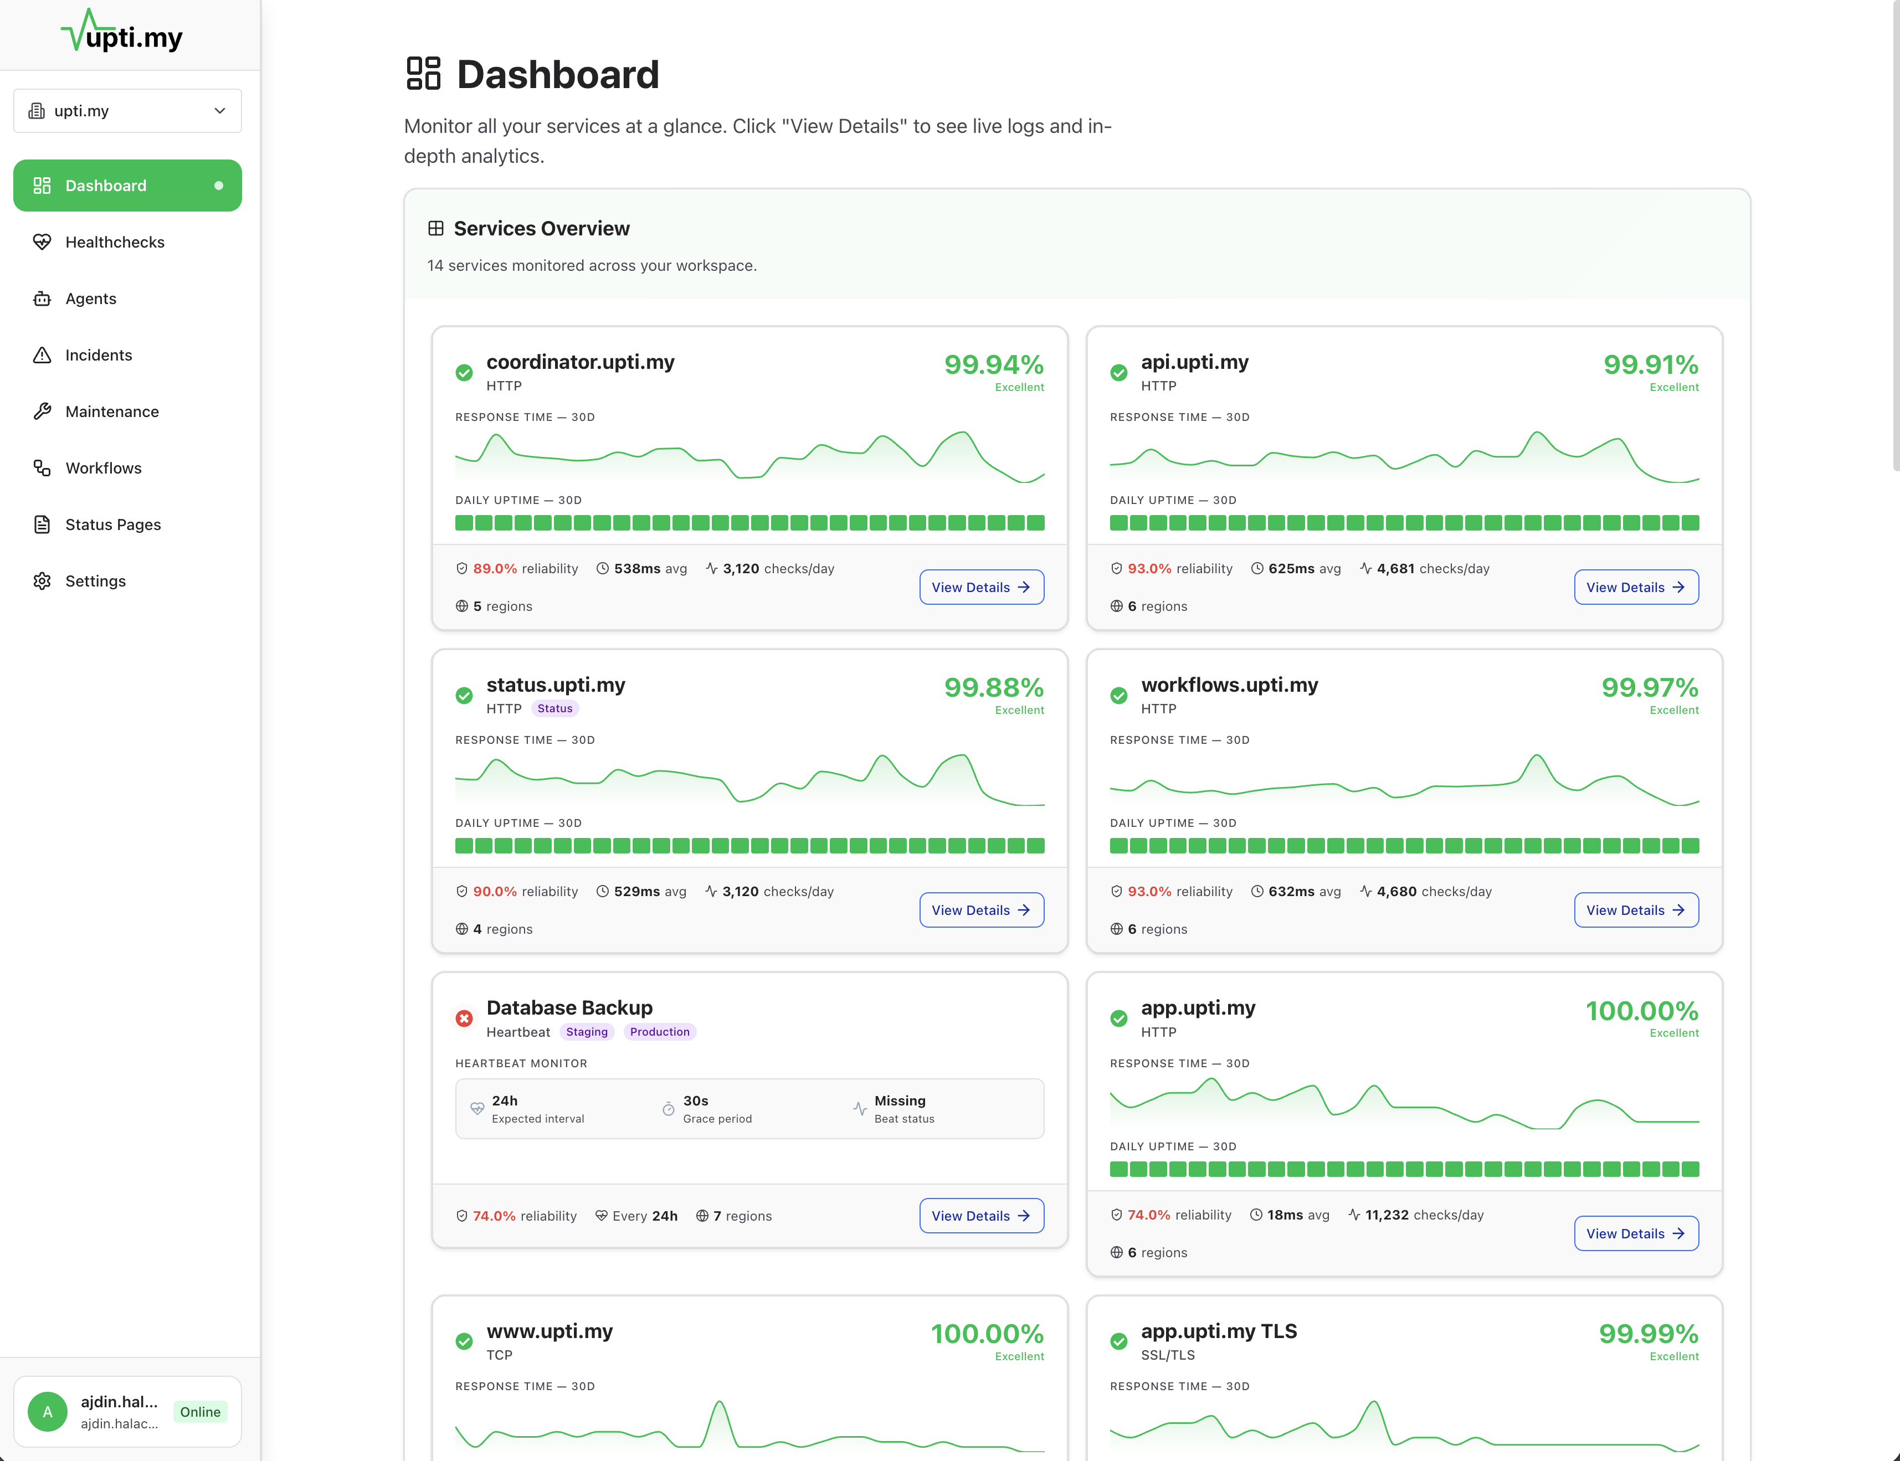The height and width of the screenshot is (1461, 1900).
Task: View Details for coordinator.upti.my
Action: coord(982,587)
